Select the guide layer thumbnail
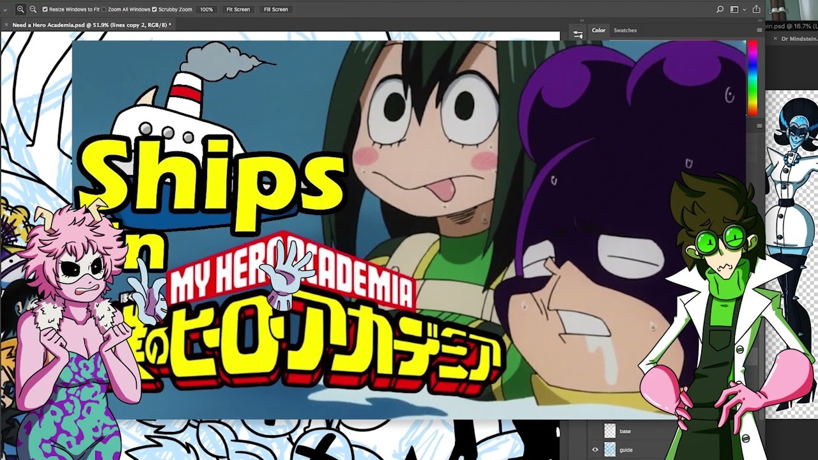The width and height of the screenshot is (818, 460). point(610,450)
